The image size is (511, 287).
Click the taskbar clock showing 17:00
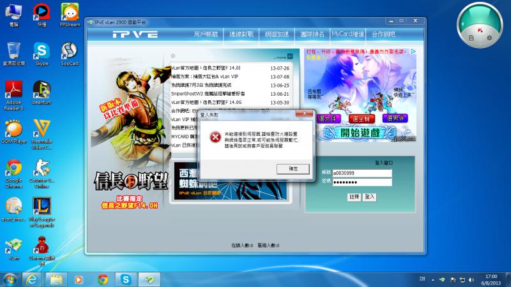(491, 280)
